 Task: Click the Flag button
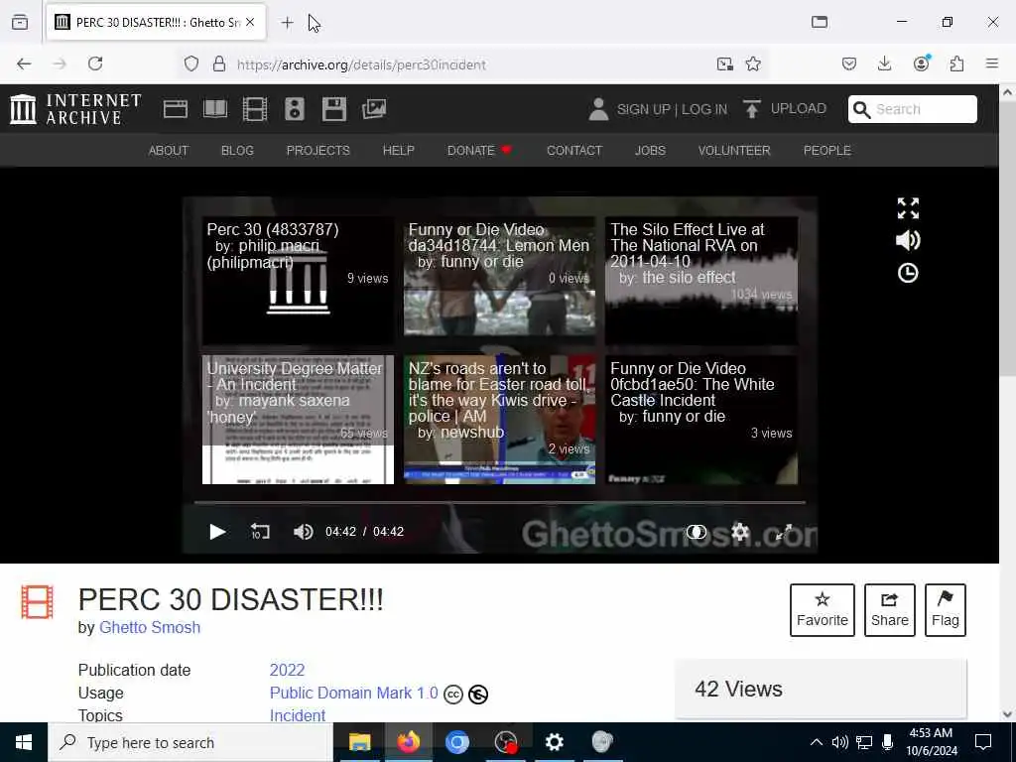(946, 610)
